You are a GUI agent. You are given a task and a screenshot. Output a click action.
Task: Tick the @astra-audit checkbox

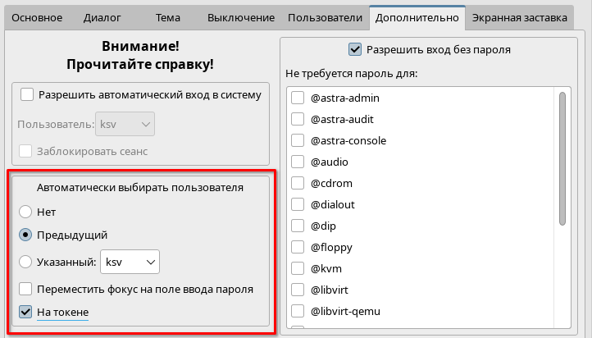pos(298,120)
